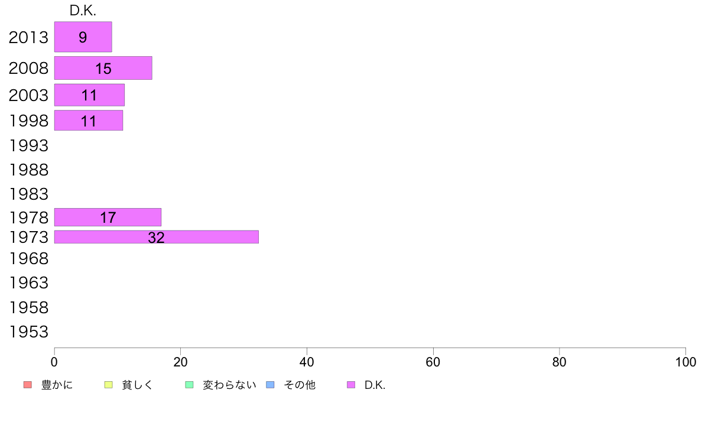Click the 豊かに legend label text
702x435 pixels.
(x=57, y=385)
